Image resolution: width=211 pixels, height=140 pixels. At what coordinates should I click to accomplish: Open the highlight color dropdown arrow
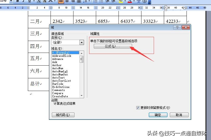point(125,1)
